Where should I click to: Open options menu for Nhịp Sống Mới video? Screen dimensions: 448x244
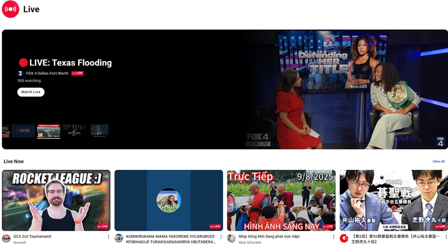click(x=334, y=237)
